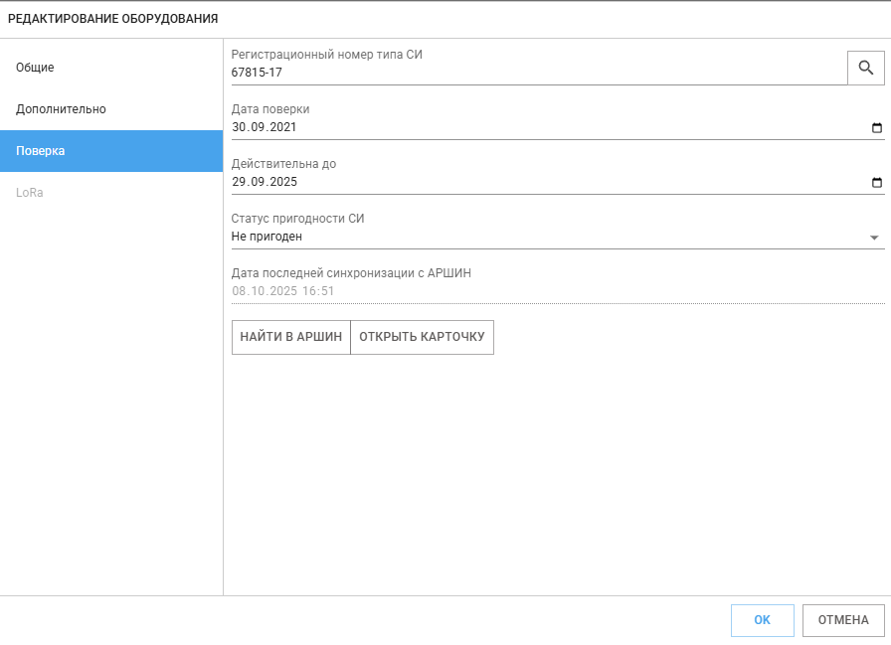
Task: Click the Не пригоден status value
Action: click(x=267, y=237)
